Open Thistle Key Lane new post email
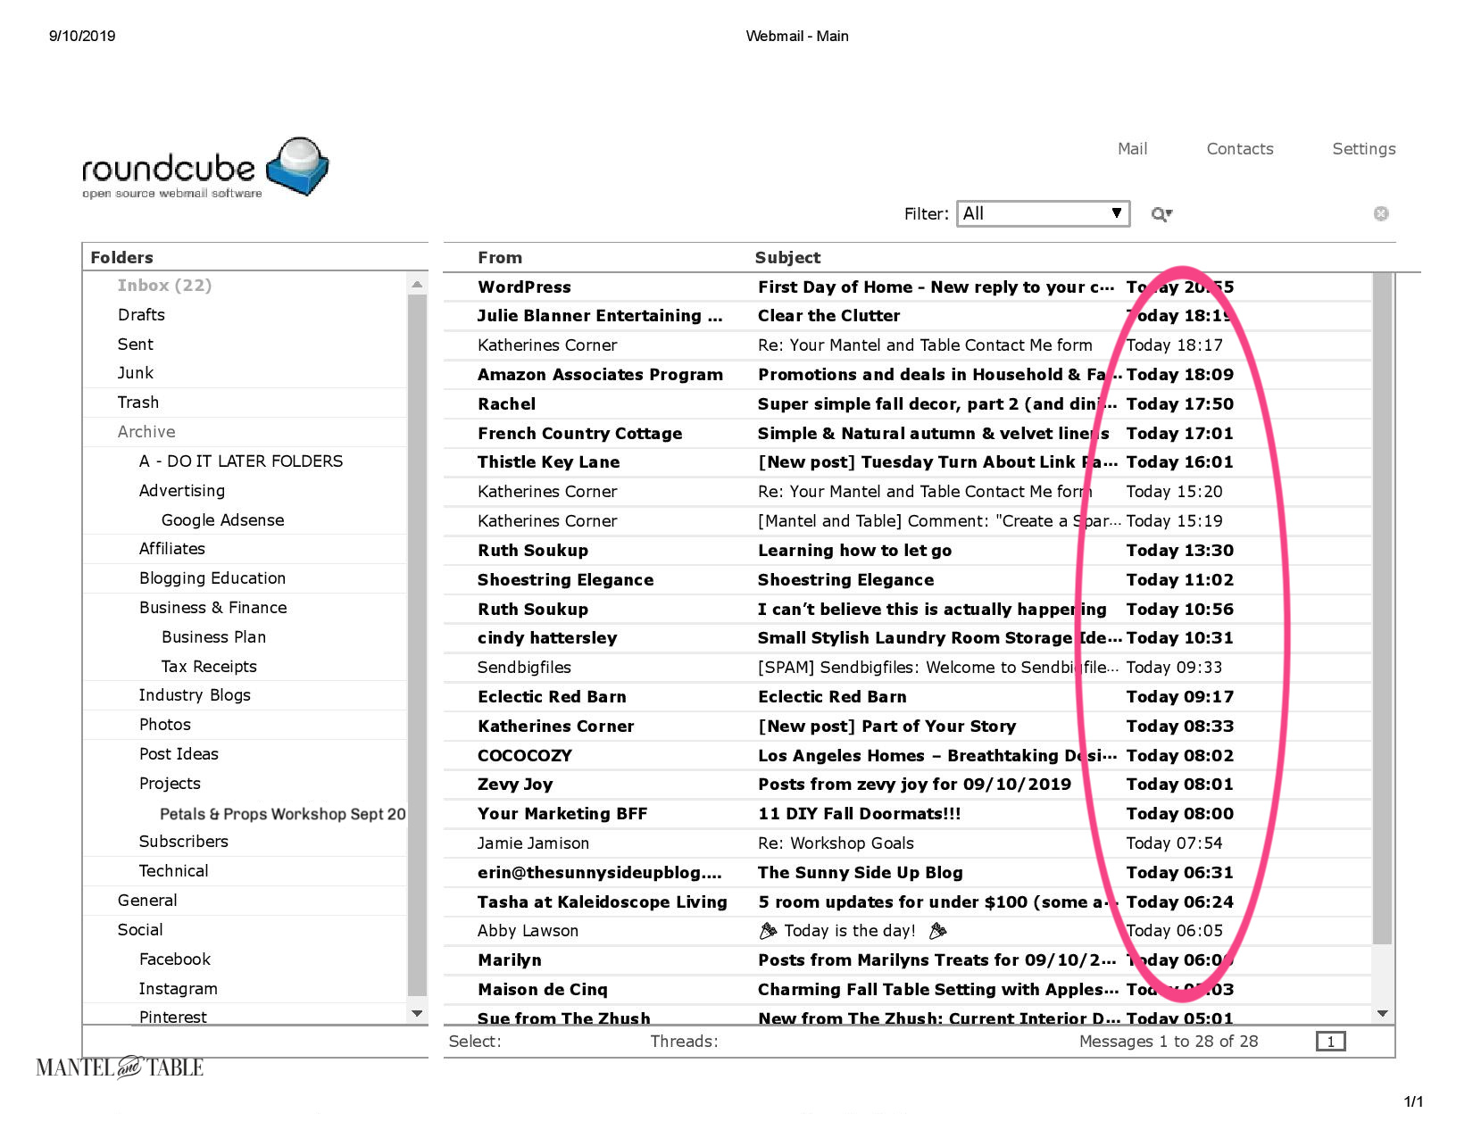The height and width of the screenshot is (1138, 1473). [x=907, y=462]
